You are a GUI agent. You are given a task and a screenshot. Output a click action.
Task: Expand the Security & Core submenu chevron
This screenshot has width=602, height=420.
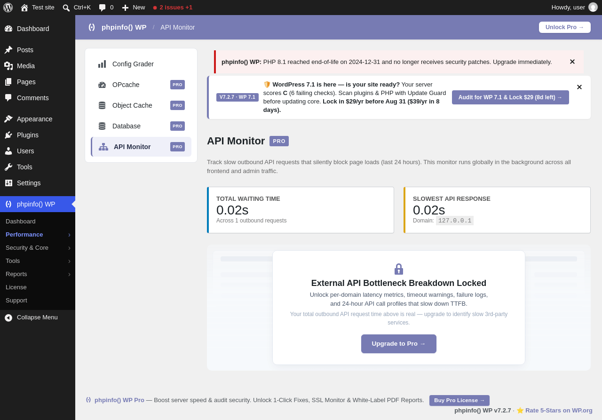point(69,248)
